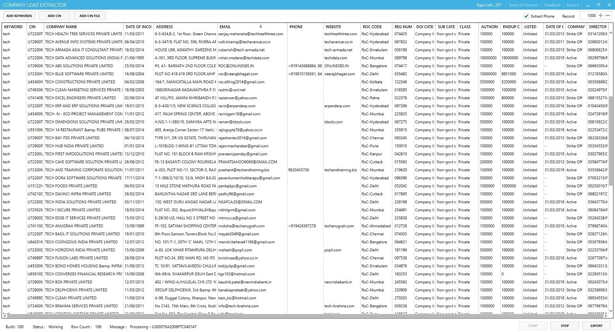Image resolution: width=615 pixels, height=332 pixels.
Task: Click the sort arrow in EMAIL column header
Action: (x=260, y=27)
